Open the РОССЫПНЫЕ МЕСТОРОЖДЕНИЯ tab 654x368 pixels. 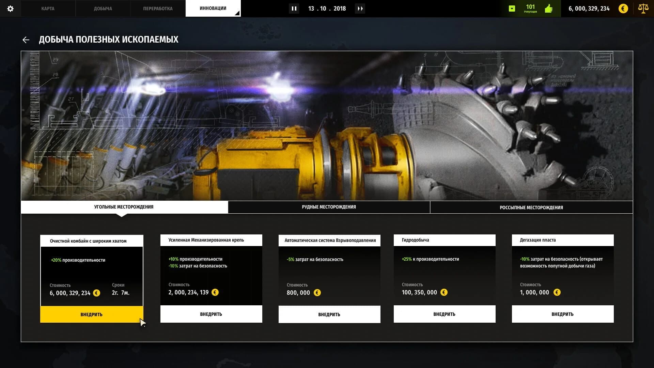pyautogui.click(x=531, y=207)
